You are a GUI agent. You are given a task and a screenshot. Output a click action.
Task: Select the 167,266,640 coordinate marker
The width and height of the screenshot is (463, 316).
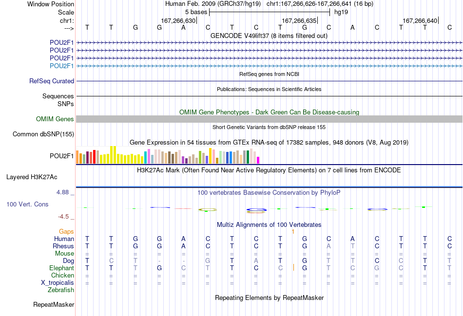pyautogui.click(x=420, y=20)
